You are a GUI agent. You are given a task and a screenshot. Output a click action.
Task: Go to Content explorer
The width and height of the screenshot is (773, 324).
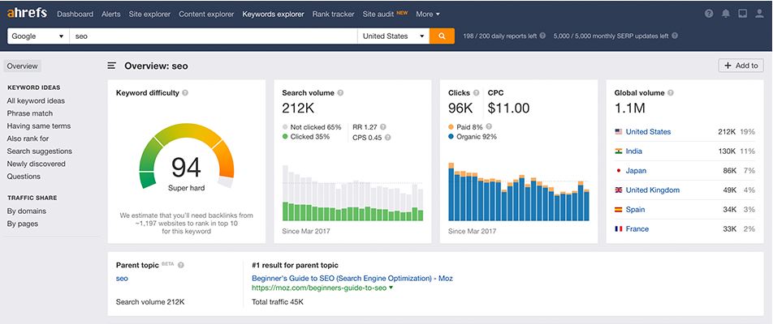click(206, 15)
